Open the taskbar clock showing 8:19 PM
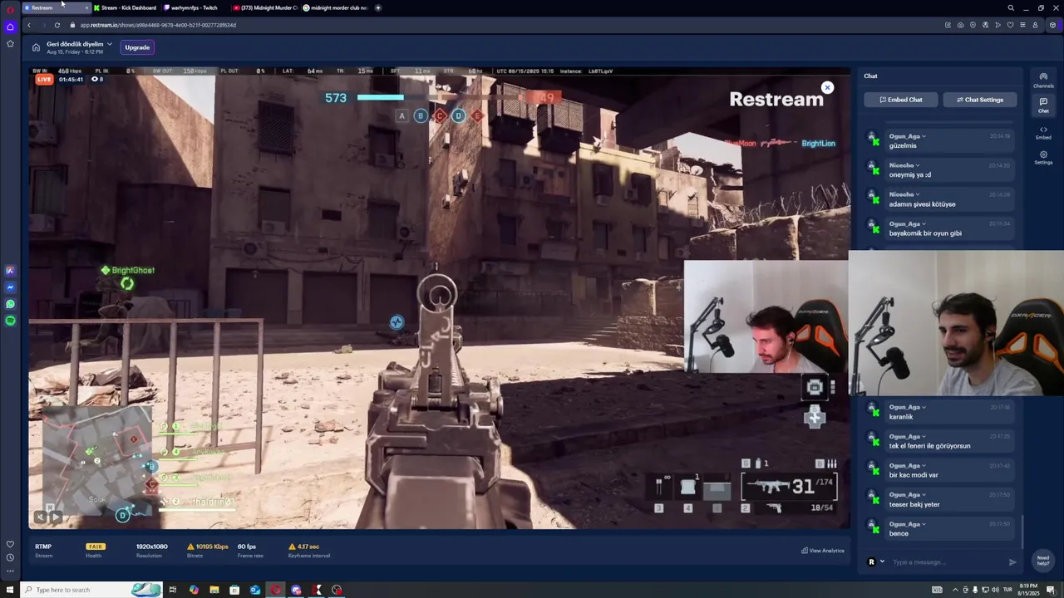Screen dimensions: 1064x598 click(x=1027, y=590)
